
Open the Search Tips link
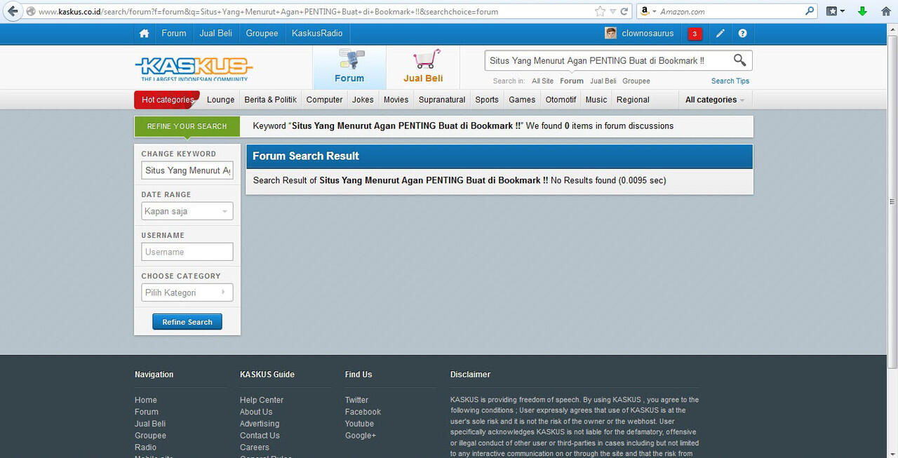click(730, 81)
